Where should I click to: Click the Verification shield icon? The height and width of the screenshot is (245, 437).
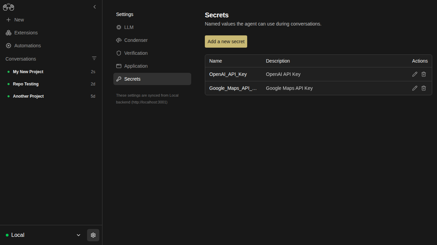point(119,53)
